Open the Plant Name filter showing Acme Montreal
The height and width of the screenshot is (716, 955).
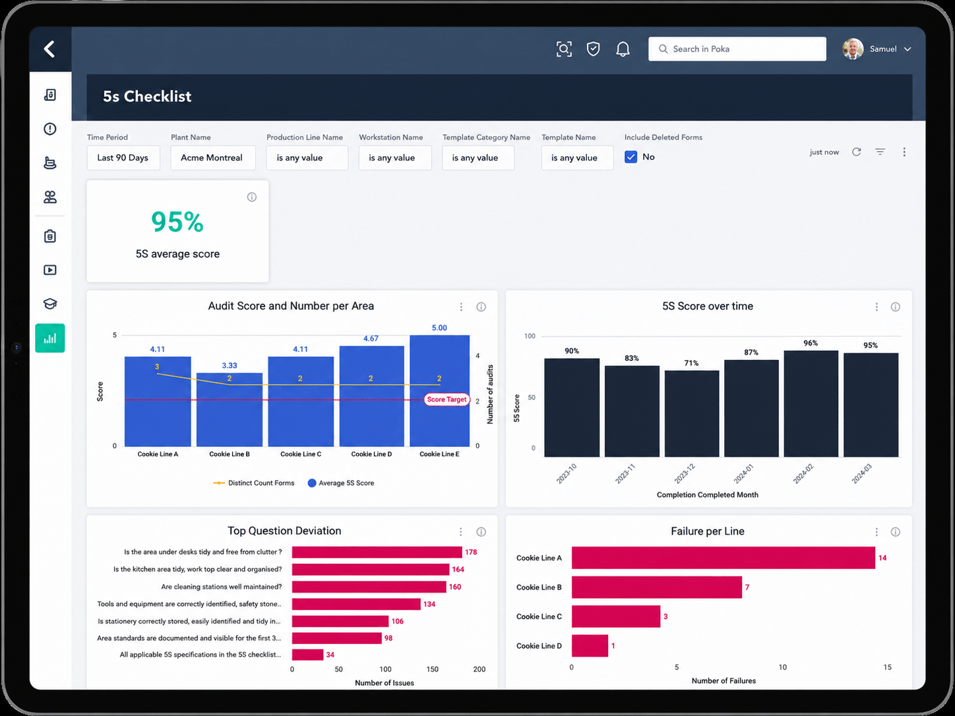point(212,158)
